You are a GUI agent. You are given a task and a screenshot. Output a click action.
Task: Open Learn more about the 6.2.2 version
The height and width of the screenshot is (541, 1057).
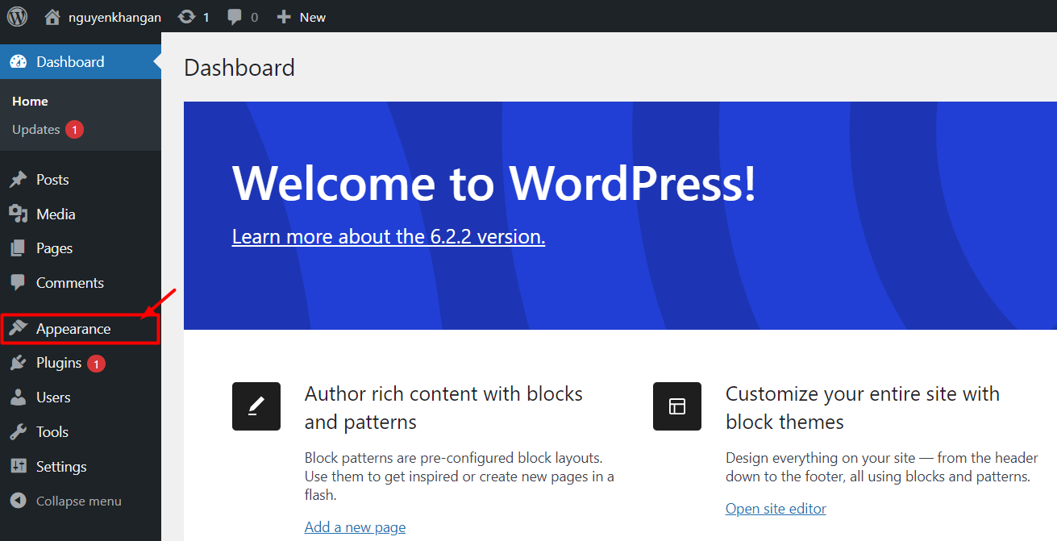[389, 236]
